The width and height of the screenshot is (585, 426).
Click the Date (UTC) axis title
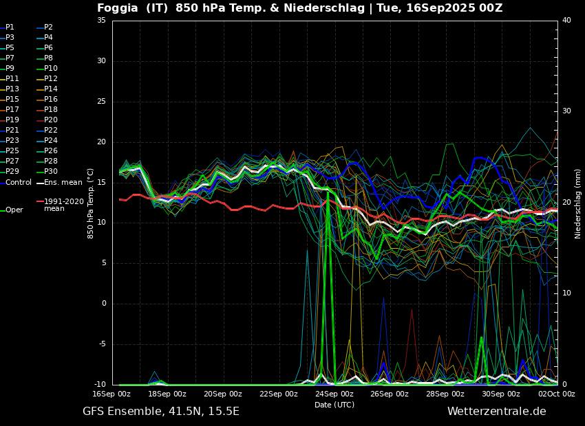coord(334,405)
